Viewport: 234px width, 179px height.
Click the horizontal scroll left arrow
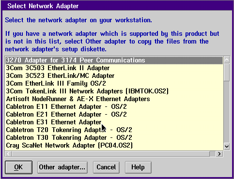click(x=8, y=154)
